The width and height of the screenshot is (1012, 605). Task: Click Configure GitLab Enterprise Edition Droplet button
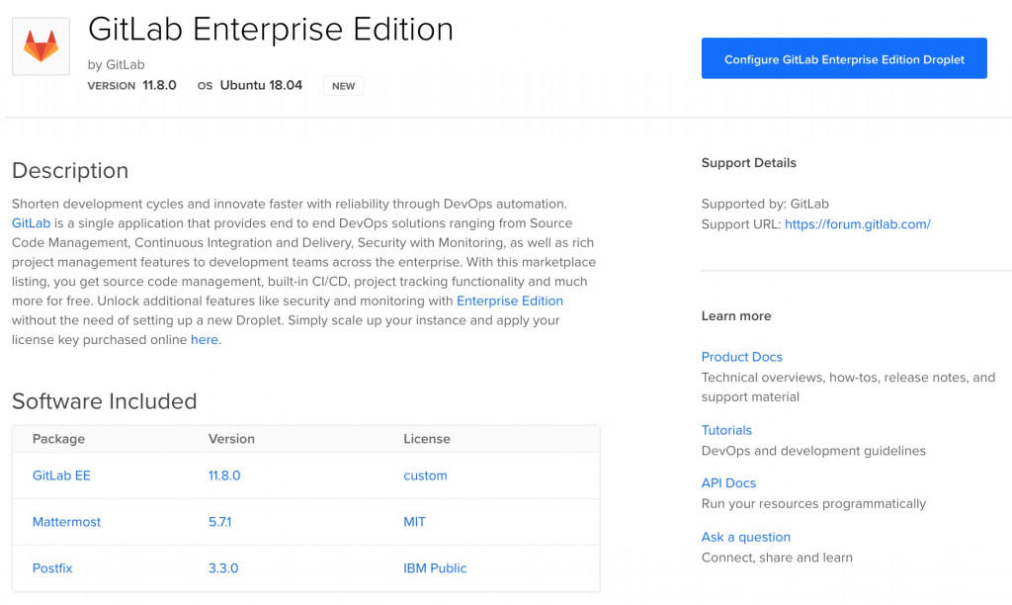844,59
